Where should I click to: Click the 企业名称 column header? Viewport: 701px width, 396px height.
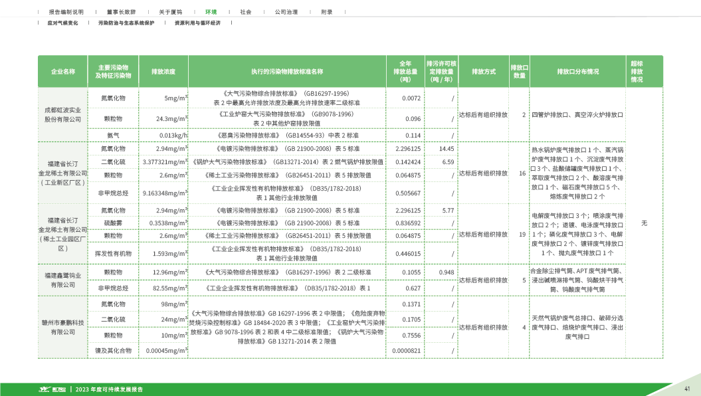pyautogui.click(x=63, y=71)
